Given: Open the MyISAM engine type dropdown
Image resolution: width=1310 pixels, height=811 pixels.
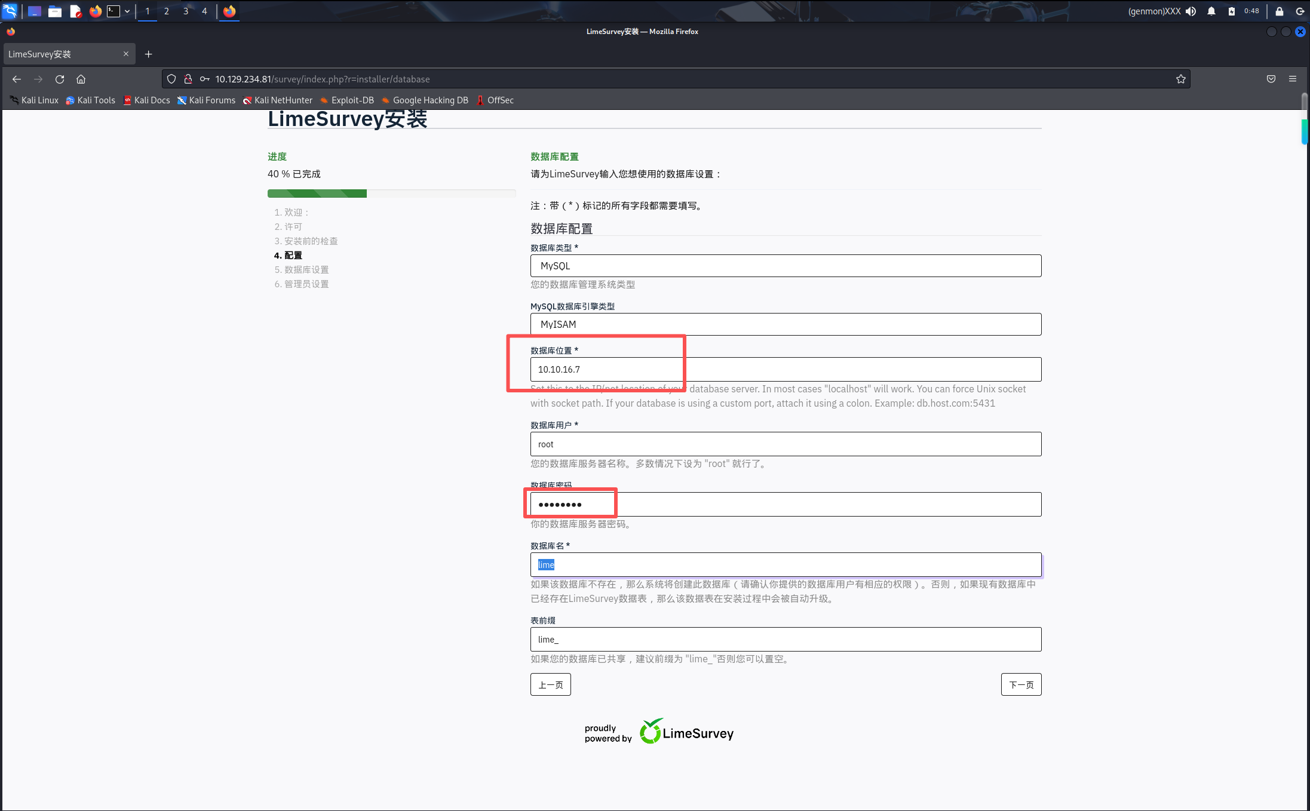Looking at the screenshot, I should (x=785, y=324).
